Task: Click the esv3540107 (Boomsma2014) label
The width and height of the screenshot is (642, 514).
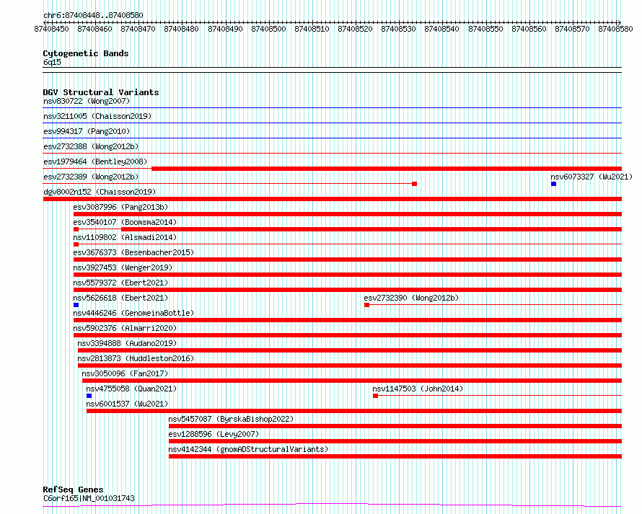Action: tap(125, 222)
